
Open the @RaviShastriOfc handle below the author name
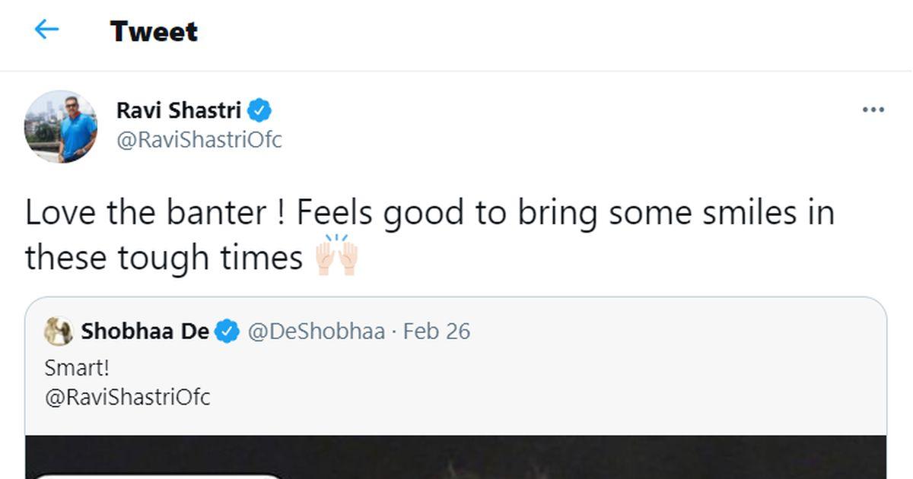pos(199,140)
